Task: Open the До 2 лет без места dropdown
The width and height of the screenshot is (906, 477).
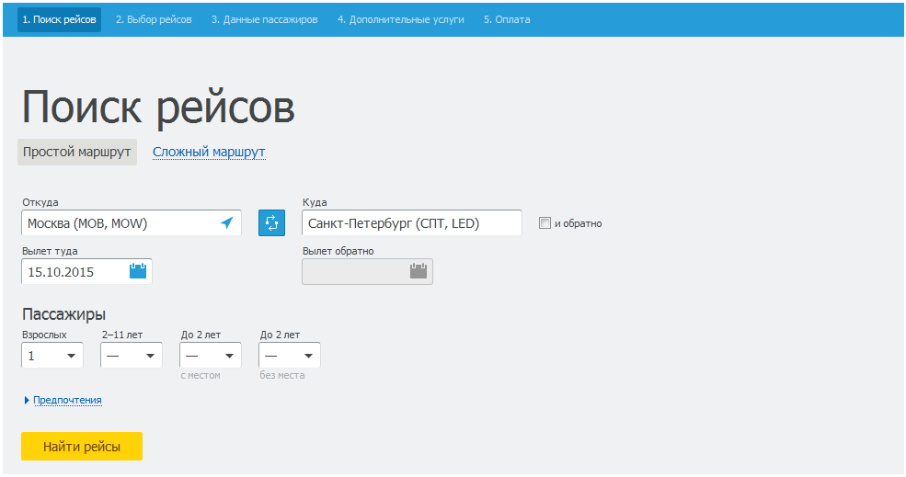Action: click(290, 355)
